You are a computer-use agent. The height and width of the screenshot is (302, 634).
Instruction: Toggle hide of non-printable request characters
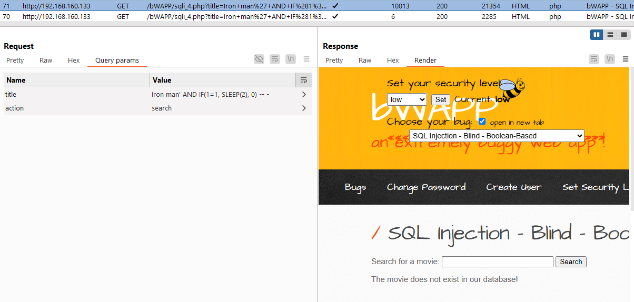[259, 59]
